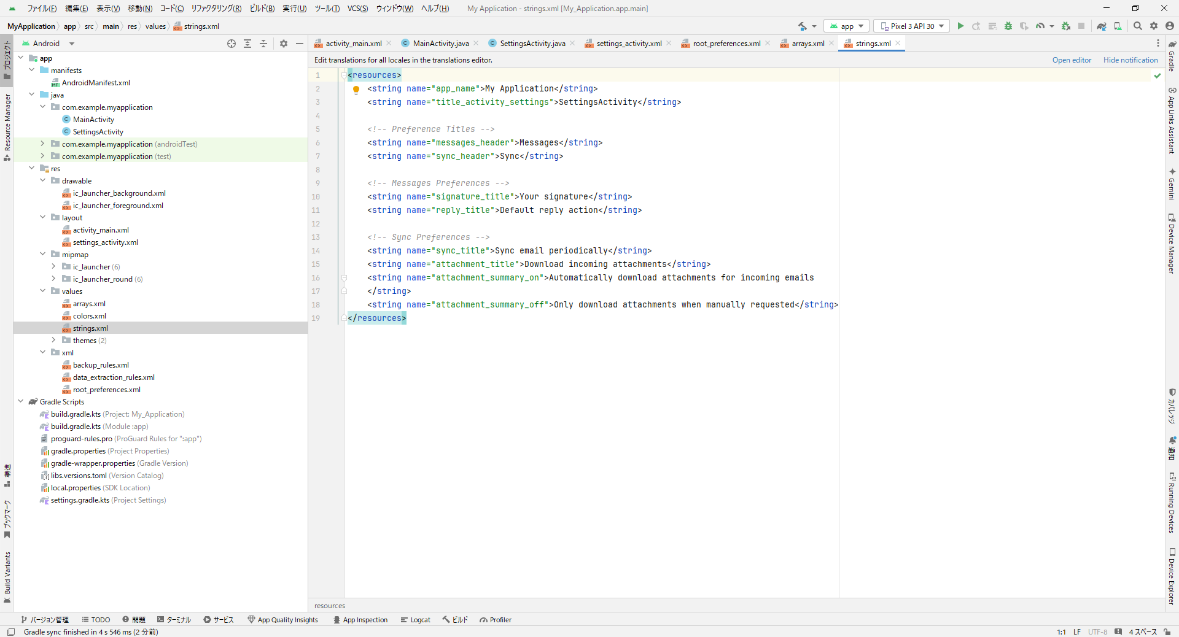Click the Make Project hammer icon
The height and width of the screenshot is (637, 1179).
[x=803, y=26]
